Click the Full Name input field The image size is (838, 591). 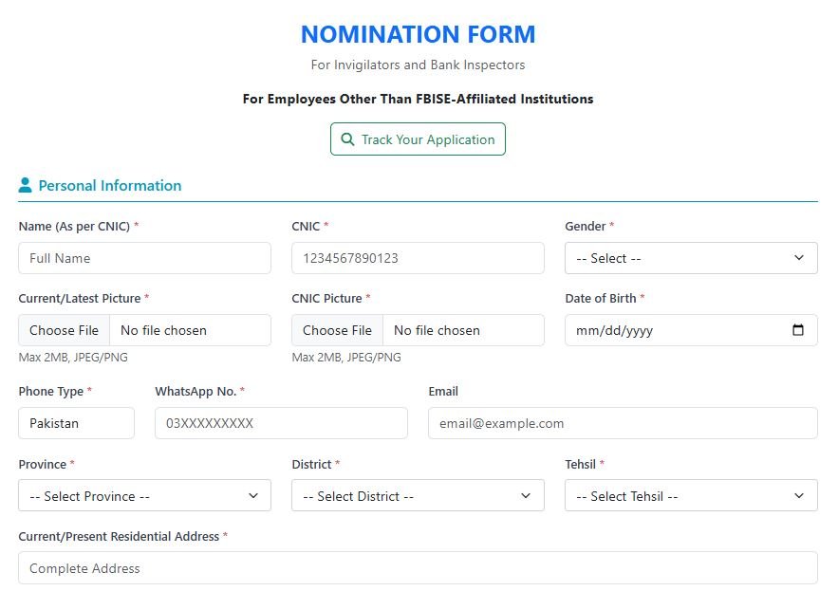(144, 257)
